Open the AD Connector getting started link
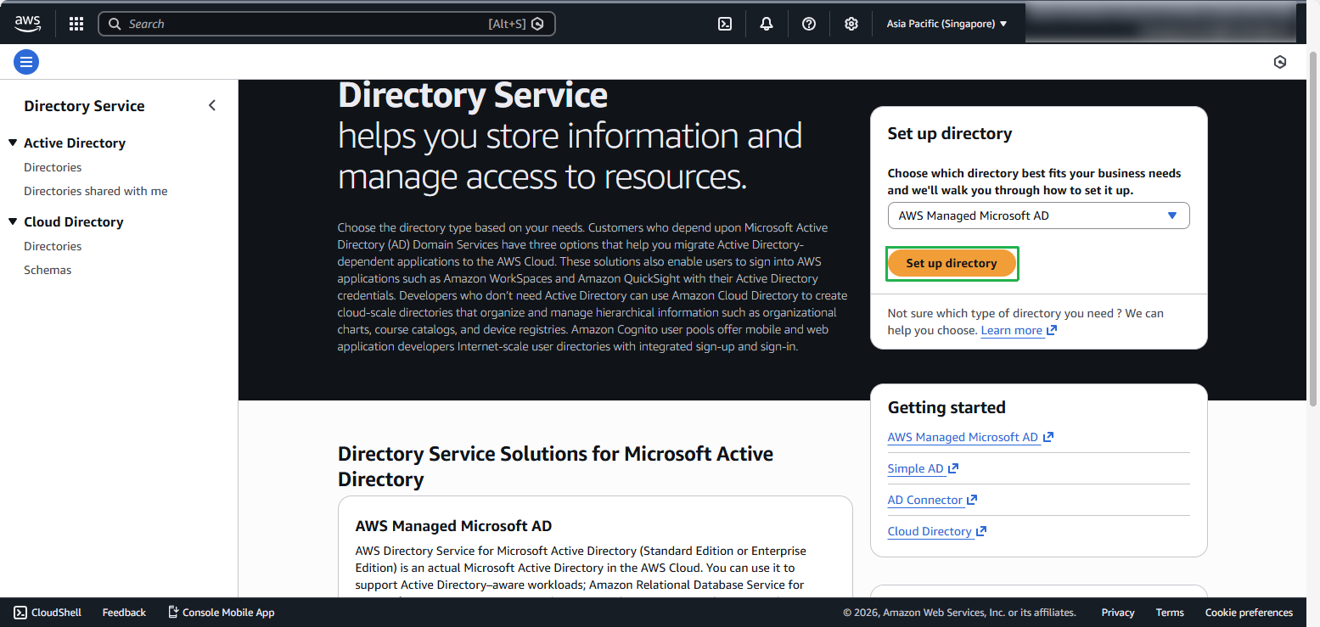The width and height of the screenshot is (1320, 627). pos(925,500)
